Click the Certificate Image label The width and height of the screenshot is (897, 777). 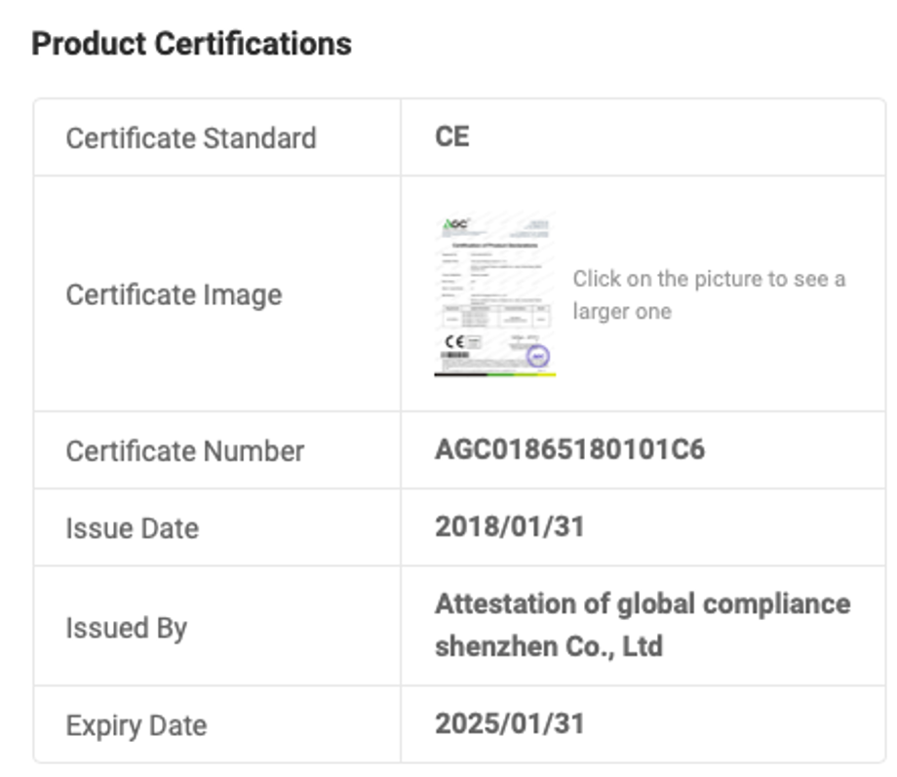[x=174, y=294]
